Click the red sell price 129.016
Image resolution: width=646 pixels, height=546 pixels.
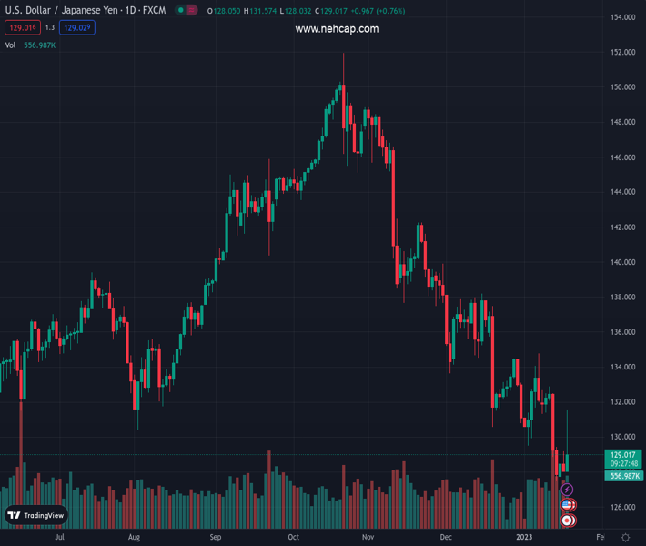click(x=20, y=28)
